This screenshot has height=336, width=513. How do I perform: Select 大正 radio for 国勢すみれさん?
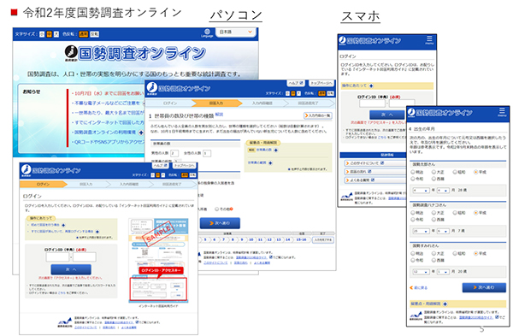click(x=433, y=254)
